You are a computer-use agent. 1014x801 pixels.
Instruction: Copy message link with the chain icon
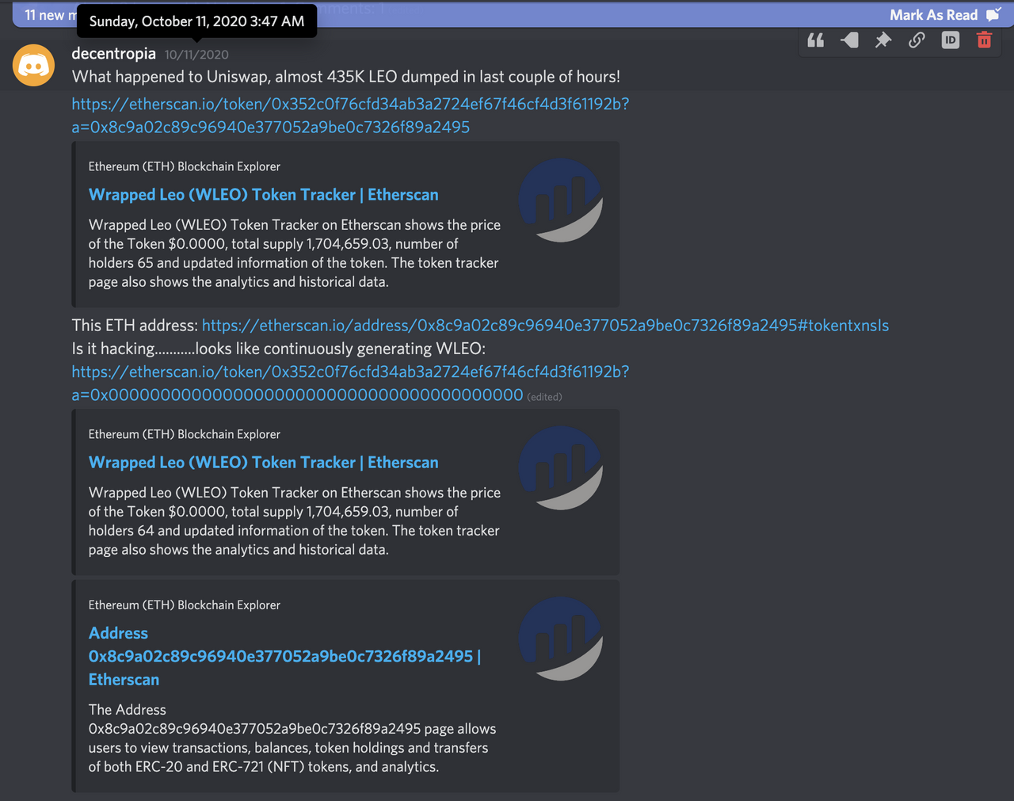click(x=917, y=40)
